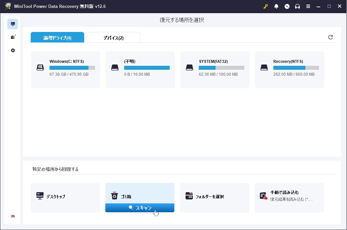Click the manual load result icon
Image resolution: width=347 pixels, height=230 pixels.
[263, 196]
